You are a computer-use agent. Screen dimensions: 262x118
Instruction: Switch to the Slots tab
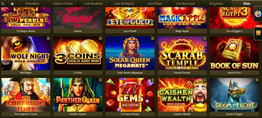246,4
